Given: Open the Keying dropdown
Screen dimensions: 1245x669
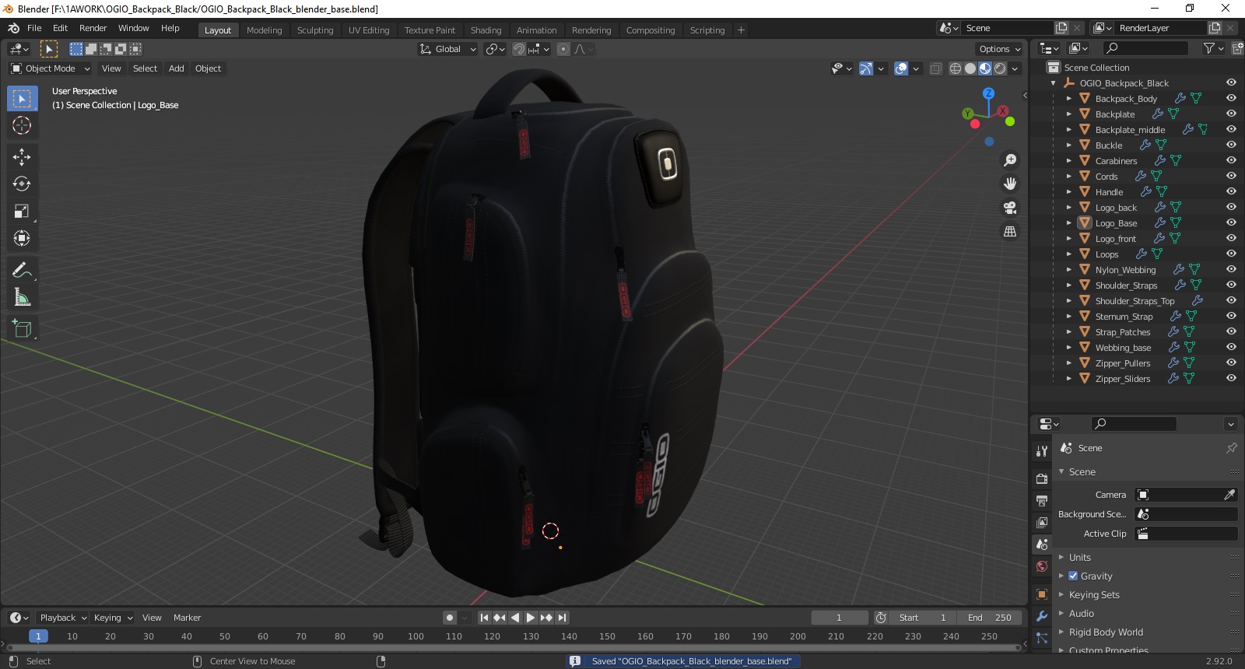Looking at the screenshot, I should [x=113, y=618].
